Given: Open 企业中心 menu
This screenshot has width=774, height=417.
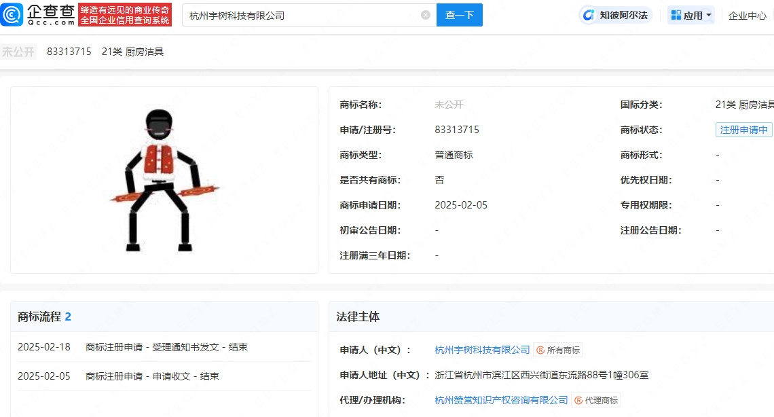Looking at the screenshot, I should click(x=747, y=16).
